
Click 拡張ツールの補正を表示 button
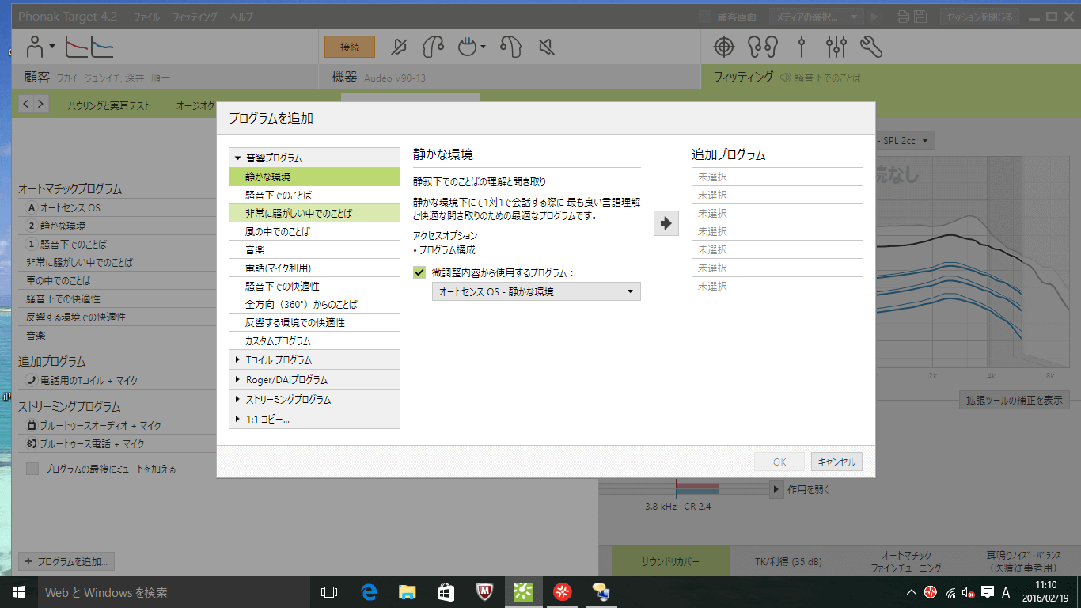(x=1014, y=400)
